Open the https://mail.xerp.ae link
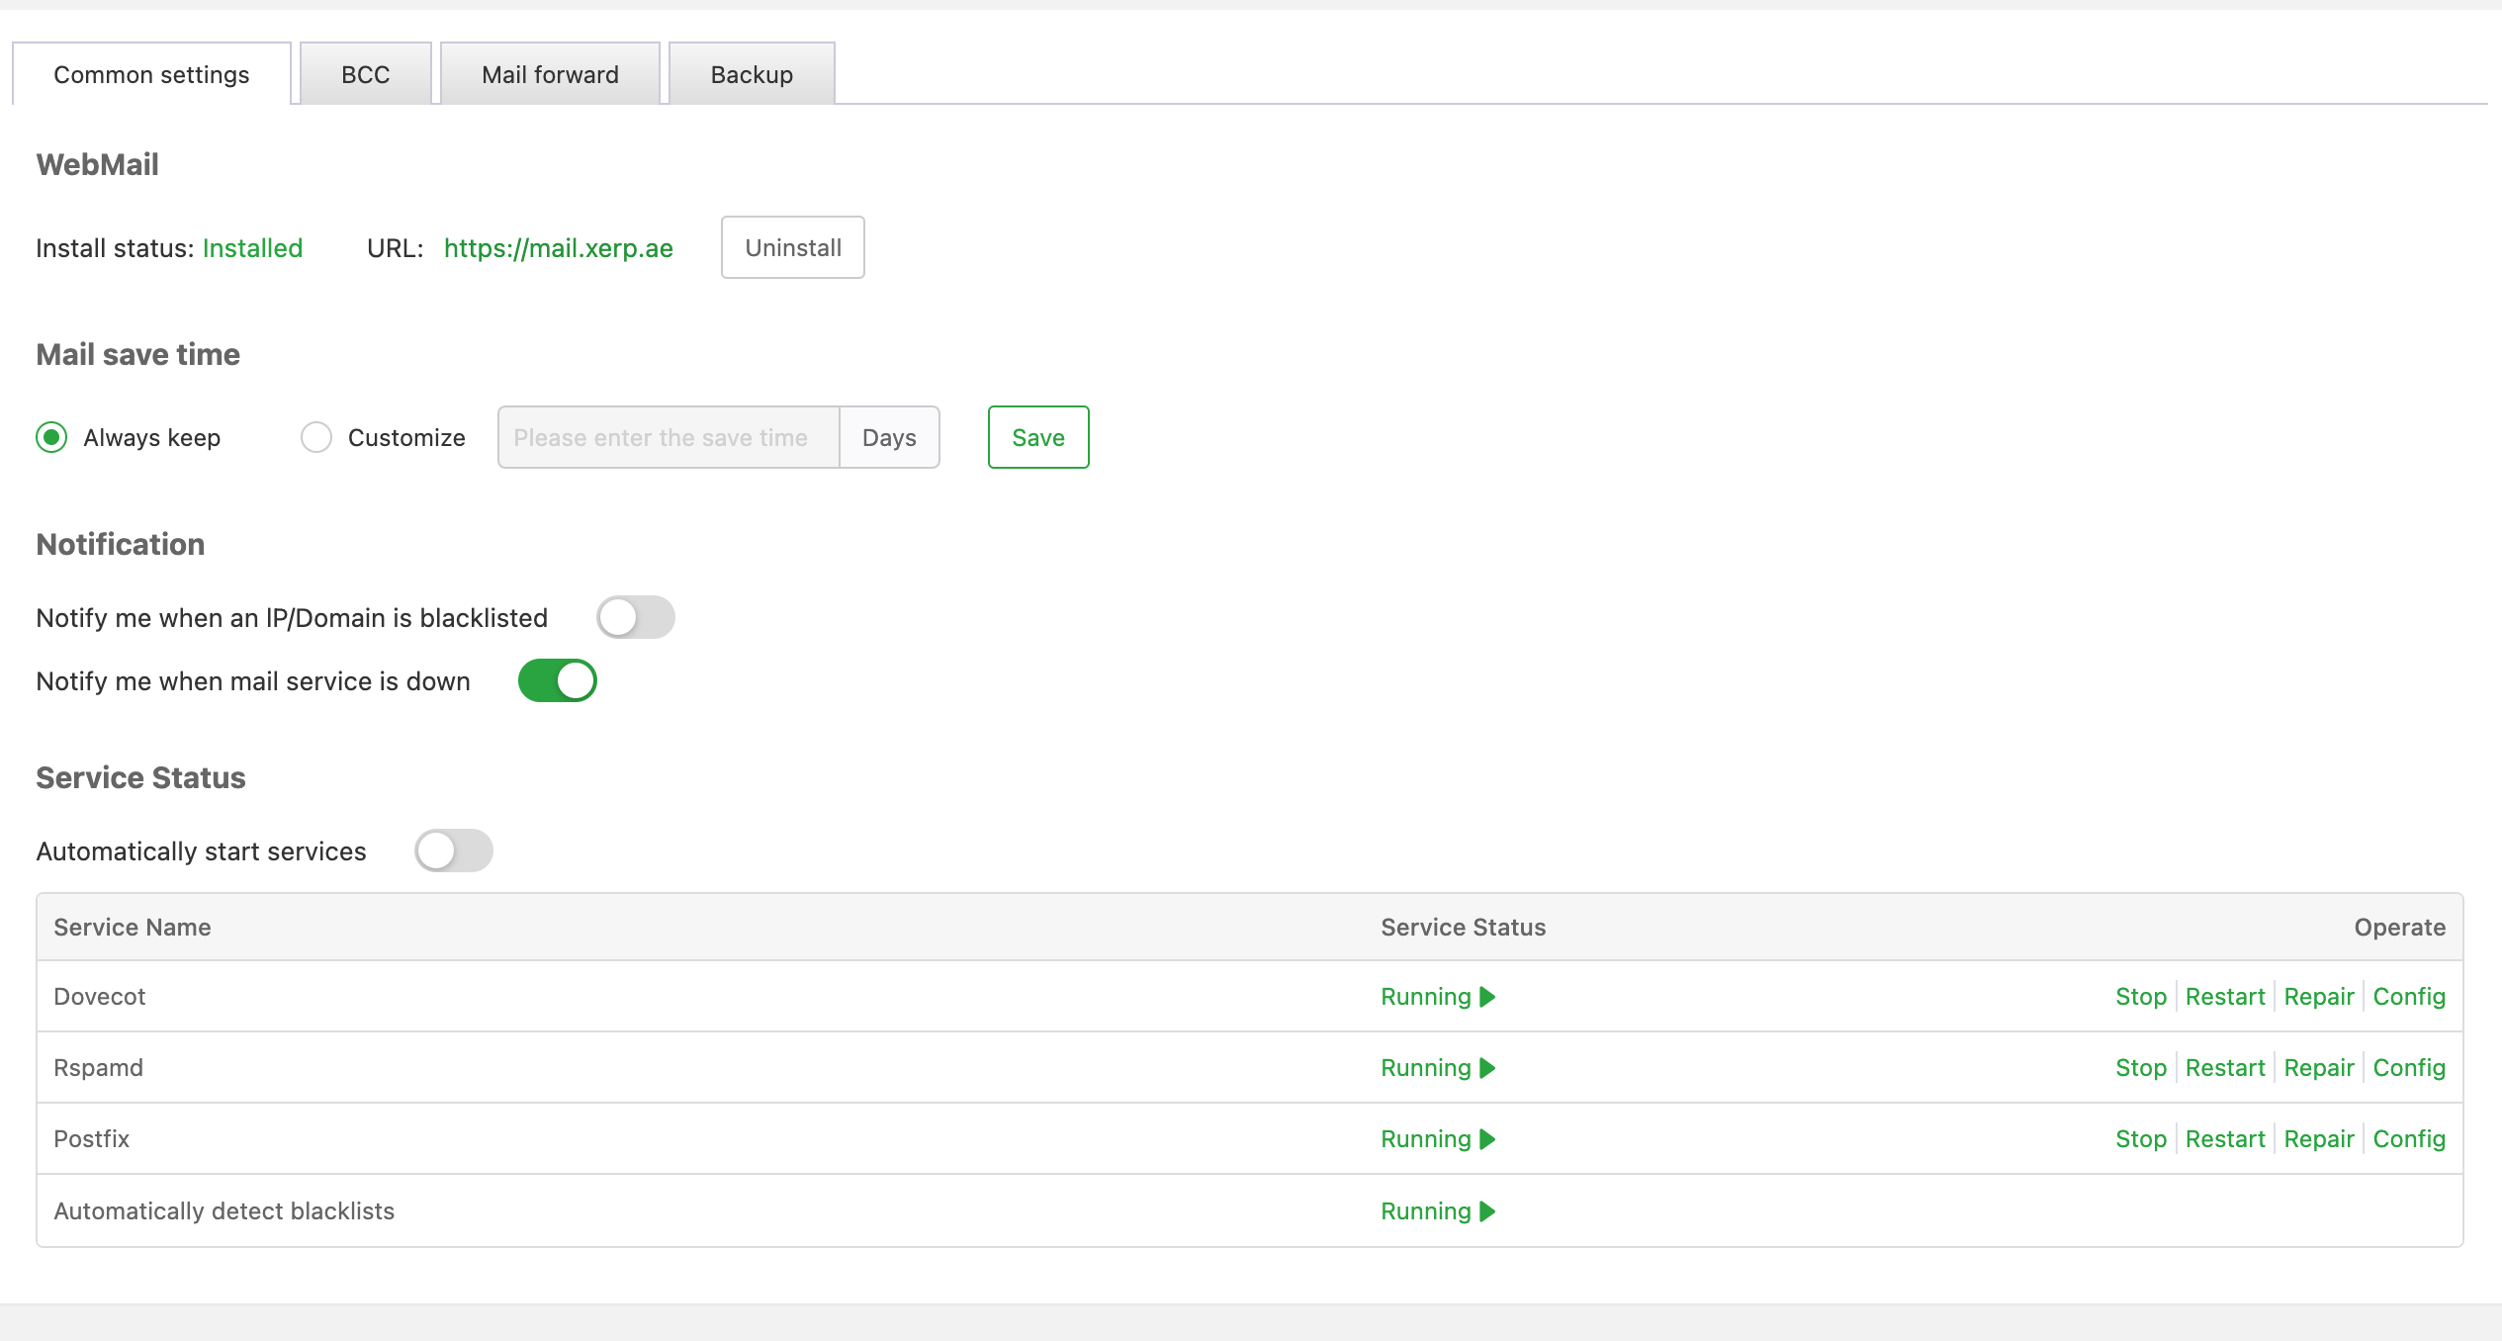 pos(558,248)
